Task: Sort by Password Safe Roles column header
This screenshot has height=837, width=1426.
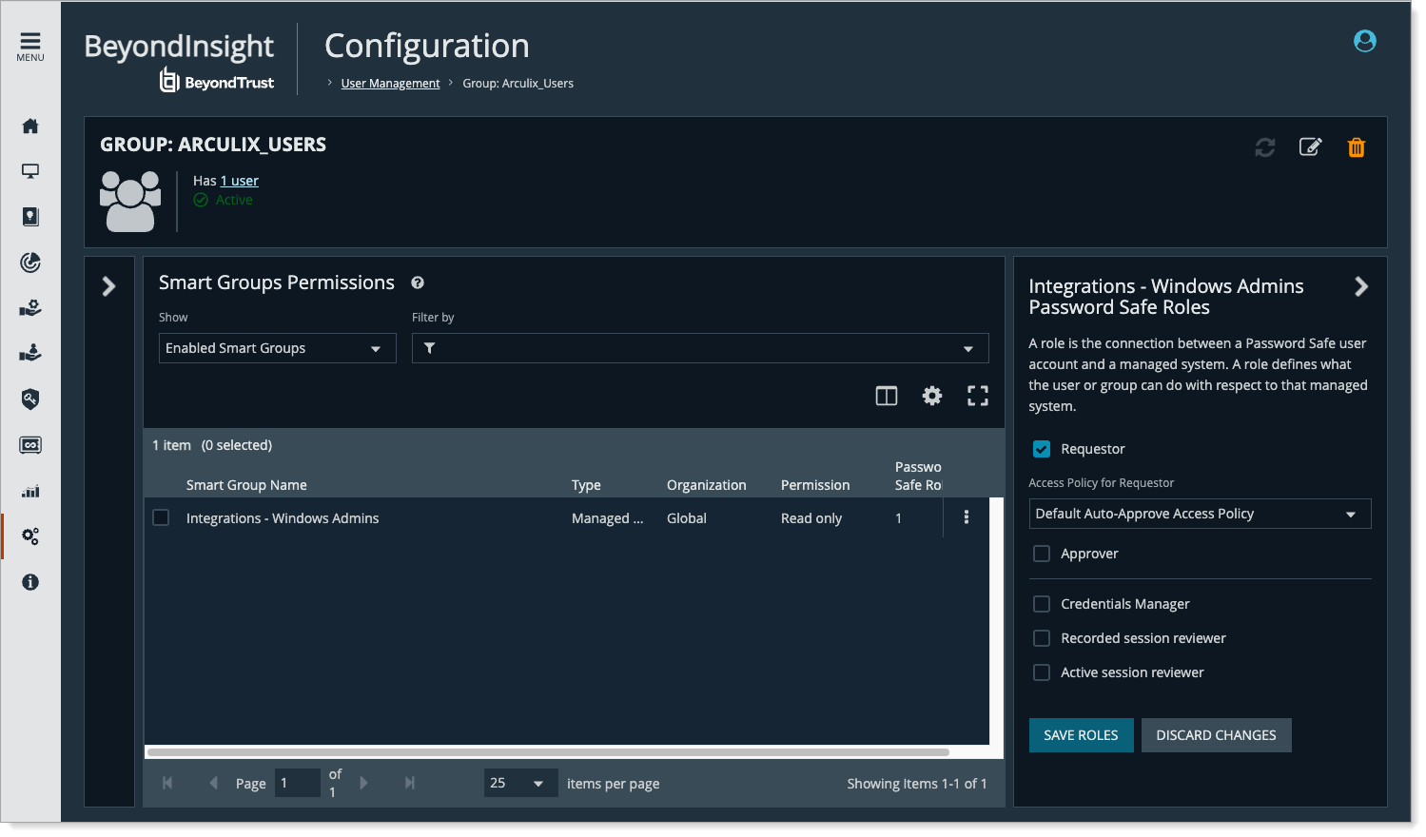Action: pyautogui.click(x=918, y=476)
